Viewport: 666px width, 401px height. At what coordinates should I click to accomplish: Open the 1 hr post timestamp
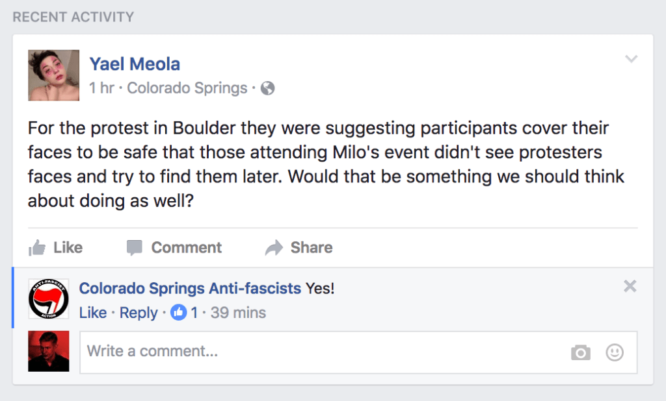tap(101, 88)
